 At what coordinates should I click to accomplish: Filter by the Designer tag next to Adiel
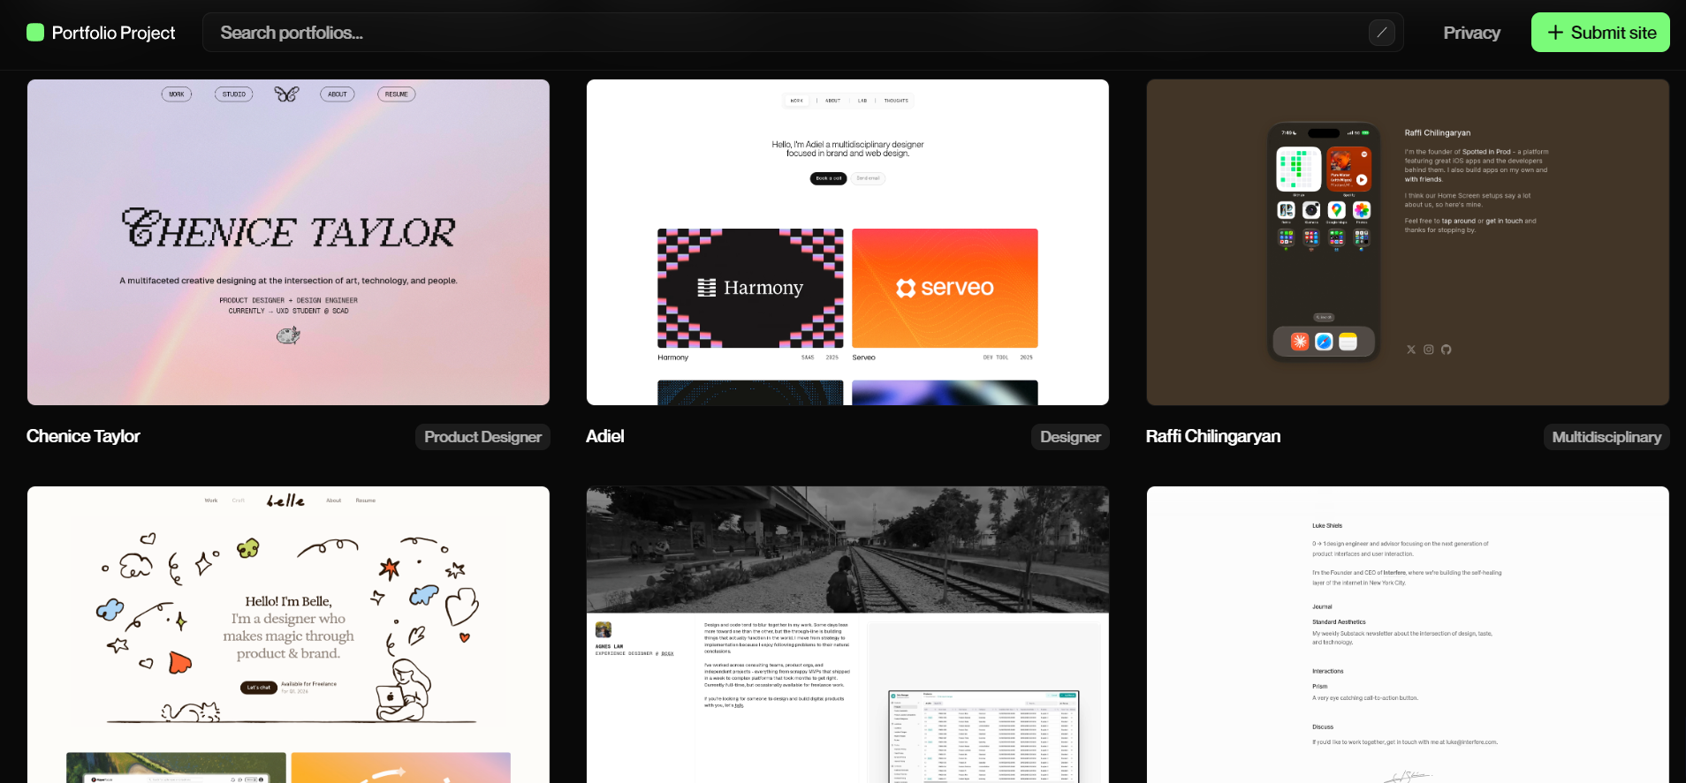pos(1070,437)
